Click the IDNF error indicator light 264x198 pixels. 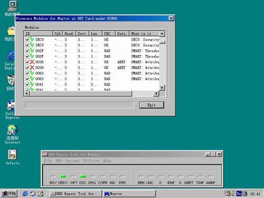click(171, 176)
